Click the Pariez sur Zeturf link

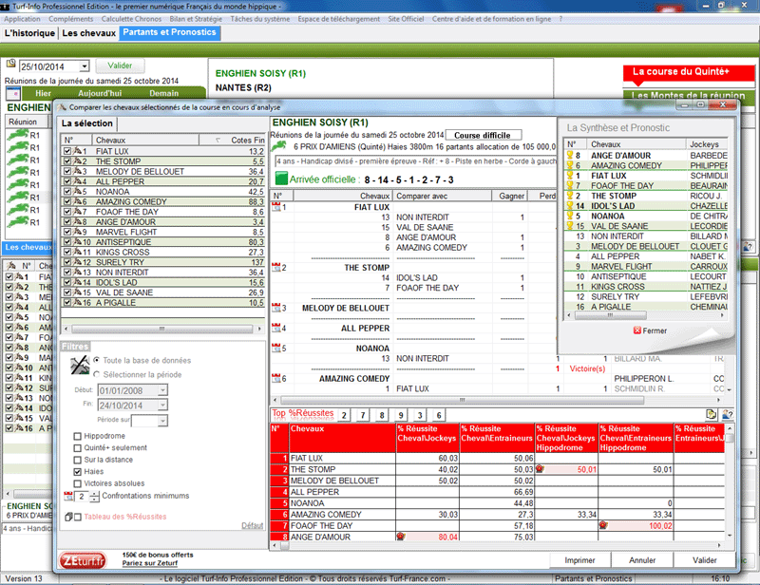coord(150,563)
